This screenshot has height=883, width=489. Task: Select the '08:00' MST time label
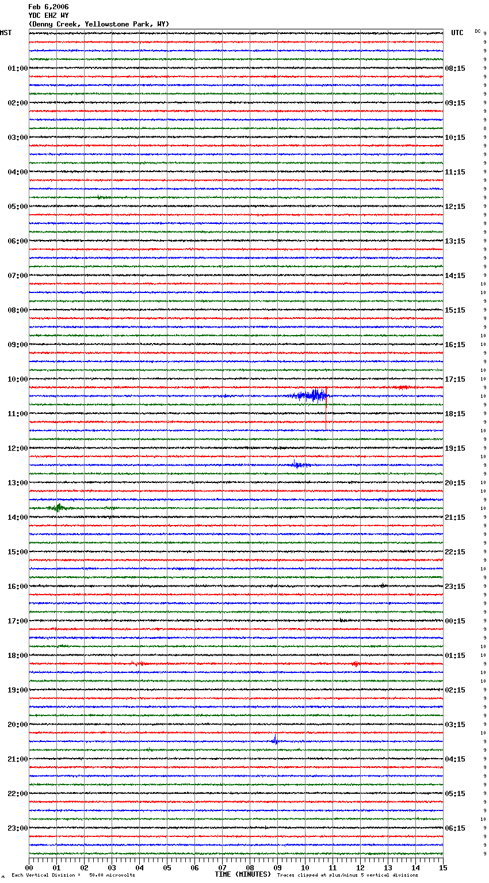point(17,310)
